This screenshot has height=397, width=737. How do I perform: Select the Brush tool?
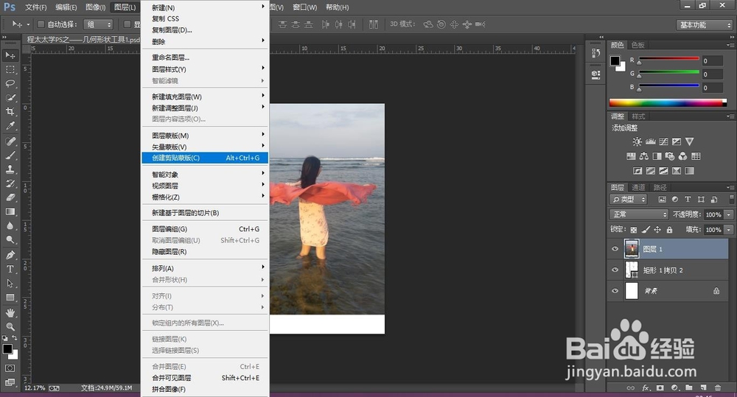pyautogui.click(x=10, y=155)
